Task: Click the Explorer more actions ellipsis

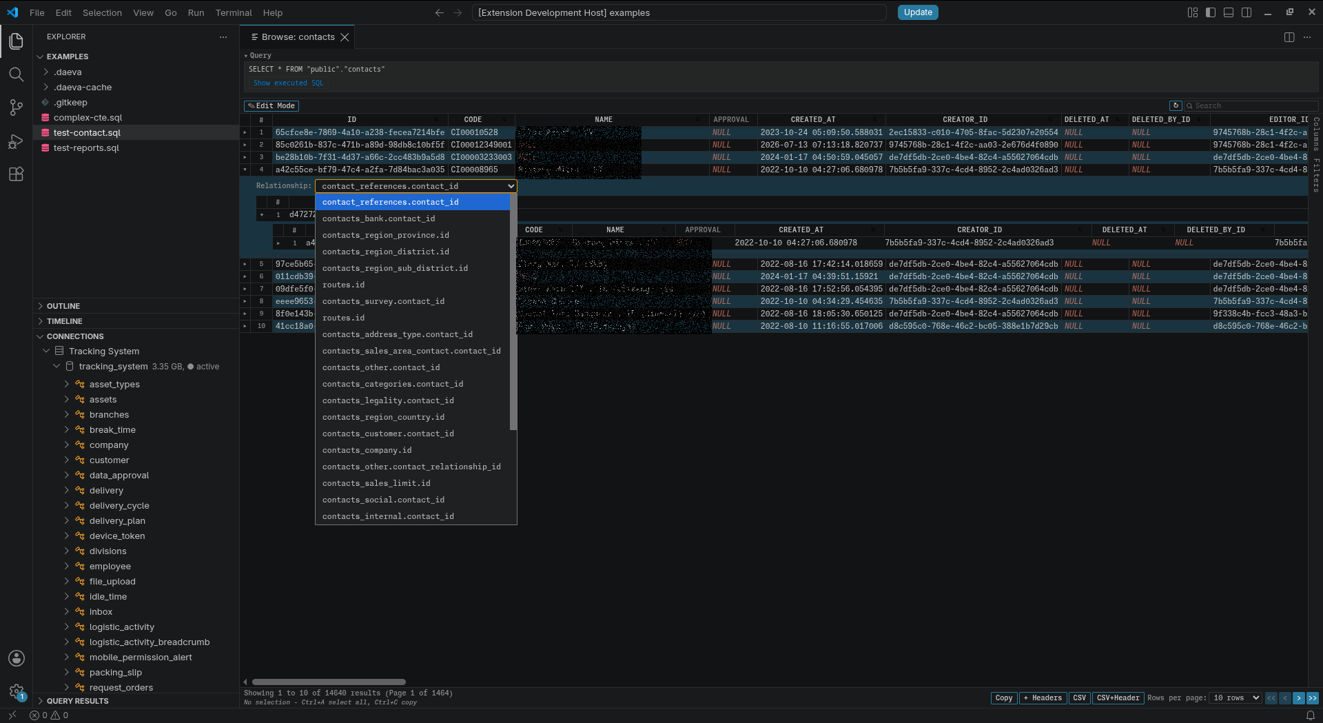Action: 223,37
